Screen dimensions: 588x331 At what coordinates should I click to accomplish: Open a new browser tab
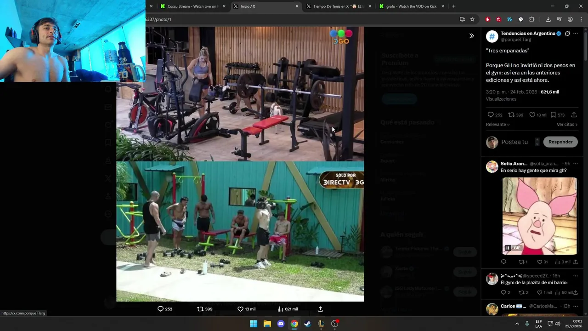click(x=454, y=6)
